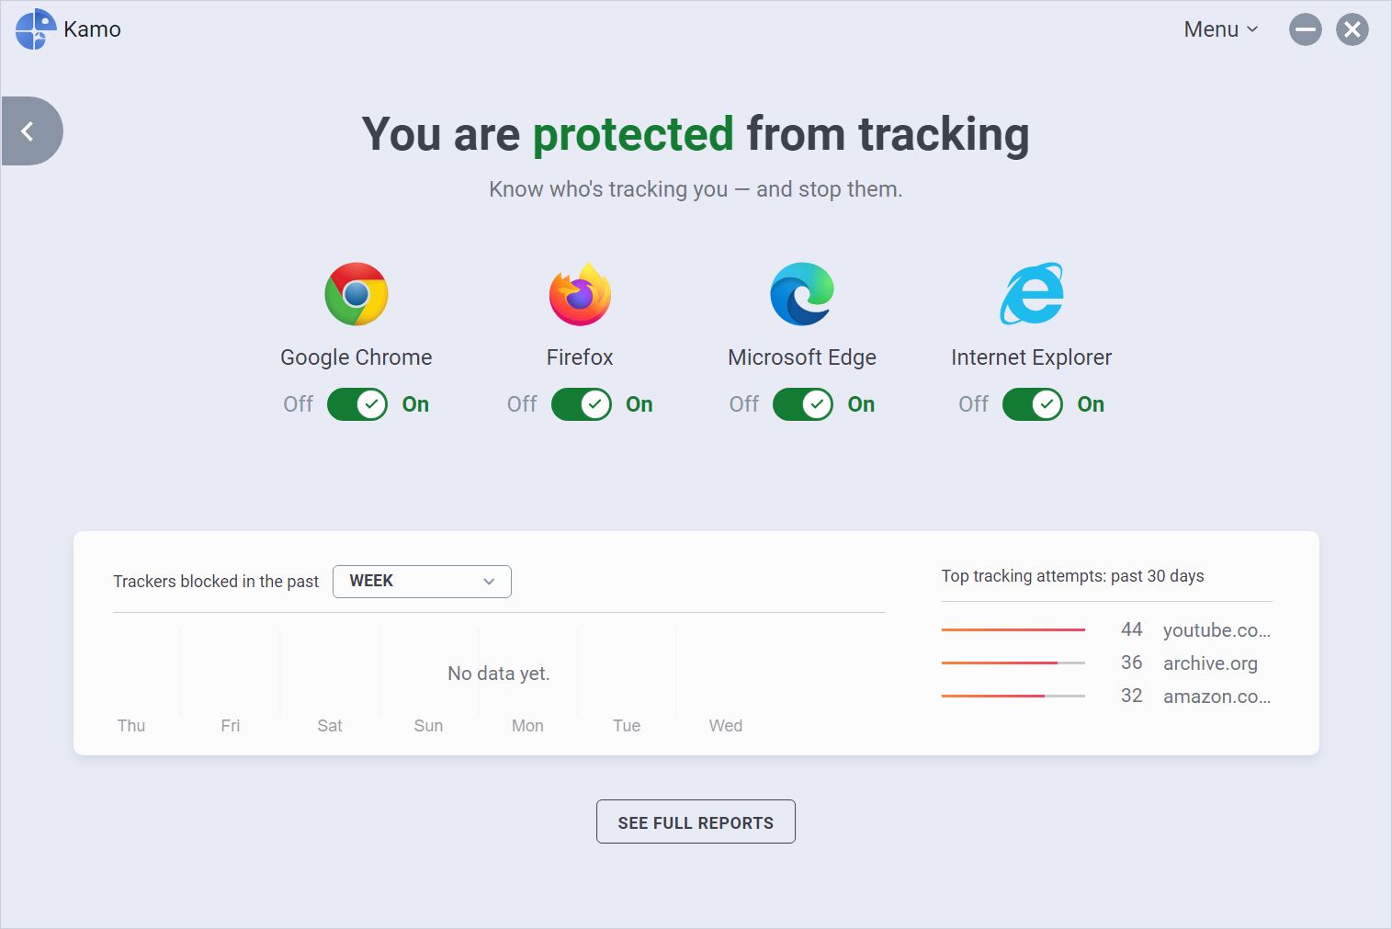The width and height of the screenshot is (1392, 929).
Task: Select archive.org in top tracking attempts
Action: pos(1211,663)
